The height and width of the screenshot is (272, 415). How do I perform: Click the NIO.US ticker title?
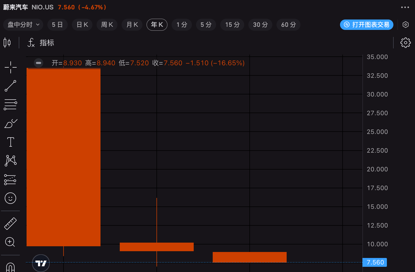point(42,7)
